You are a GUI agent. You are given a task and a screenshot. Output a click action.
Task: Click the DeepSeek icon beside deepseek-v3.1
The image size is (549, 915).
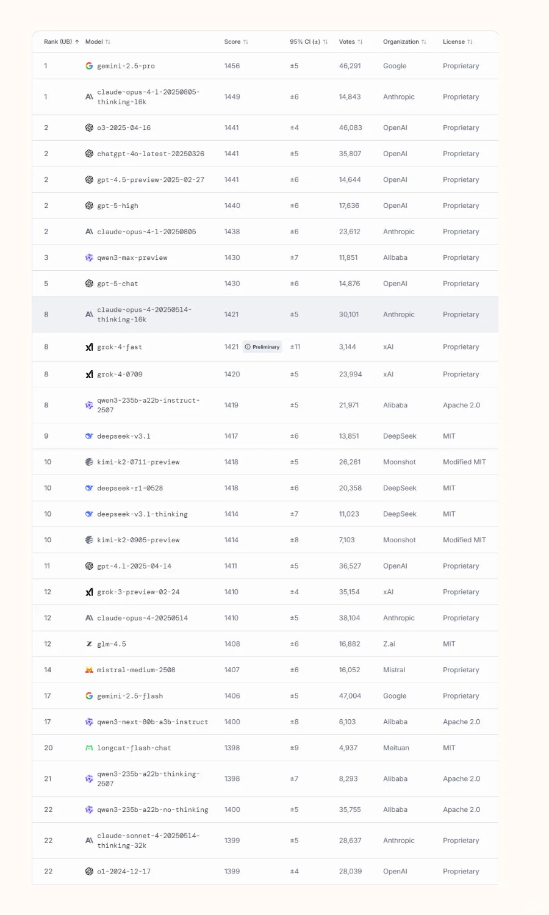(89, 436)
